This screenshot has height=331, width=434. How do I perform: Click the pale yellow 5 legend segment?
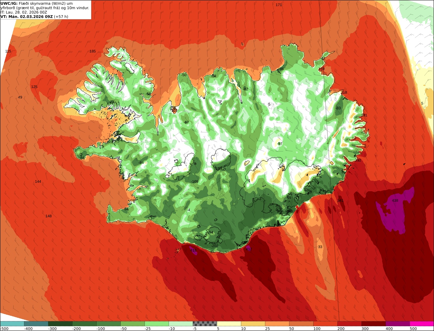pyautogui.click(x=229, y=324)
